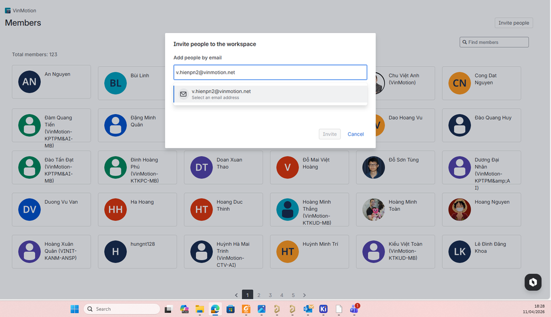Open the blank document taskbar icon

tap(339, 309)
